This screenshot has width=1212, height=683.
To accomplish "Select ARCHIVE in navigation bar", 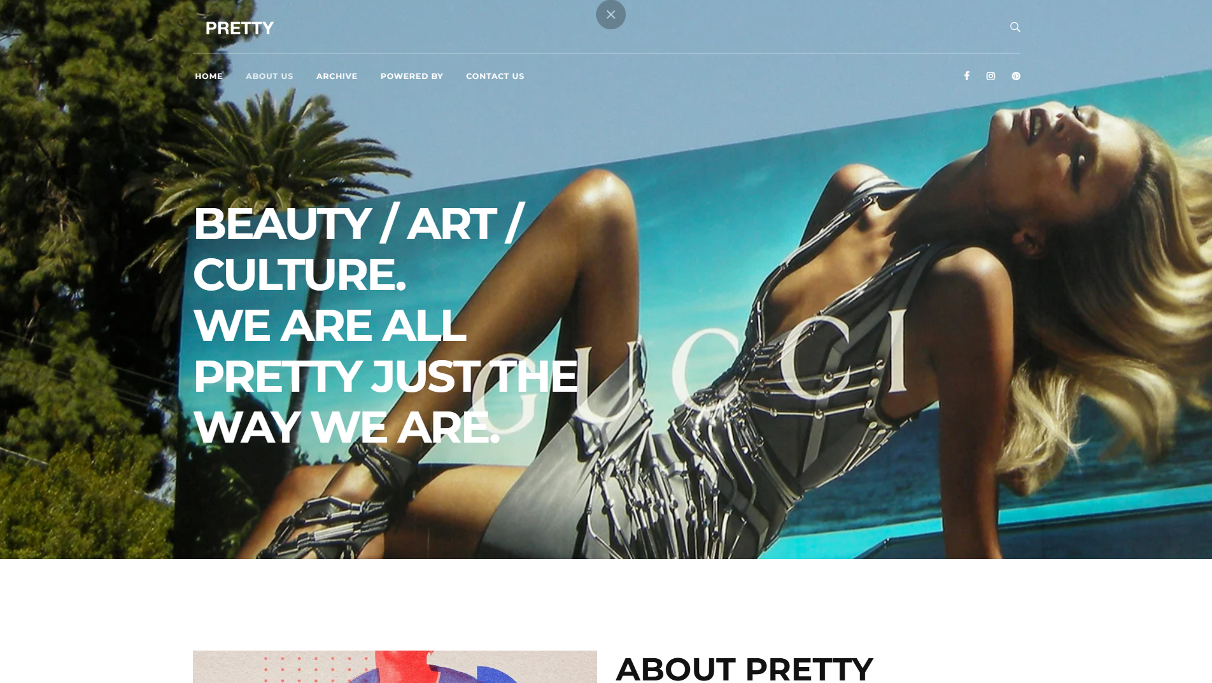I will click(x=337, y=76).
